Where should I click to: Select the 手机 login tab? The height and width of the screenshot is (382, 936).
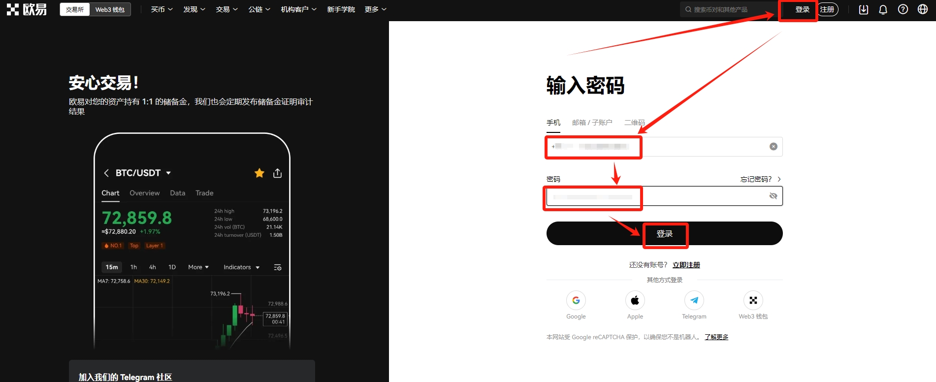pos(553,123)
